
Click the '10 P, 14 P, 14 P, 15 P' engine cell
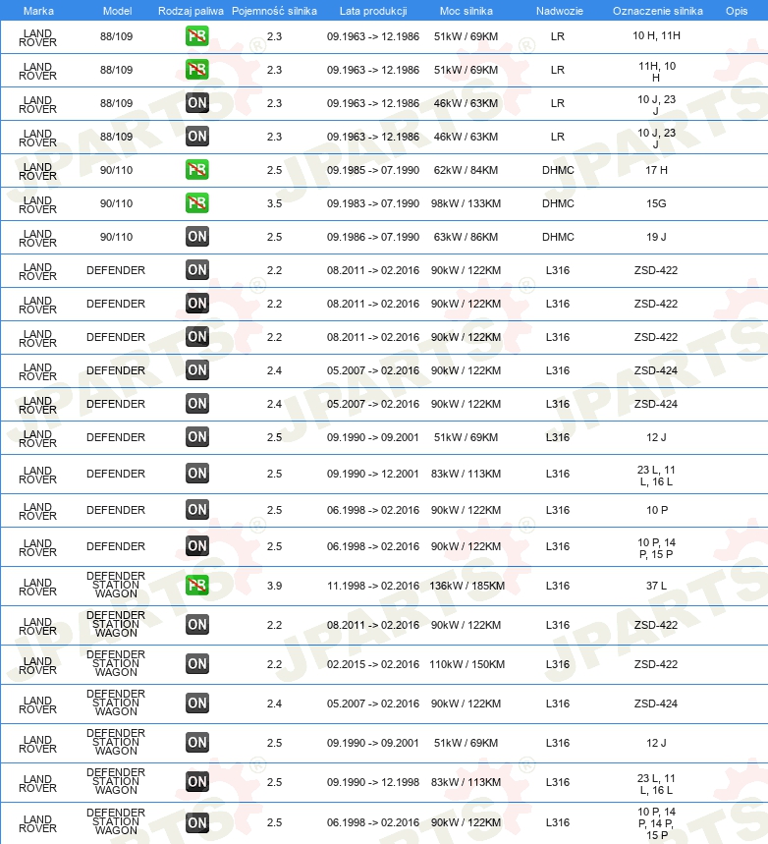(657, 823)
